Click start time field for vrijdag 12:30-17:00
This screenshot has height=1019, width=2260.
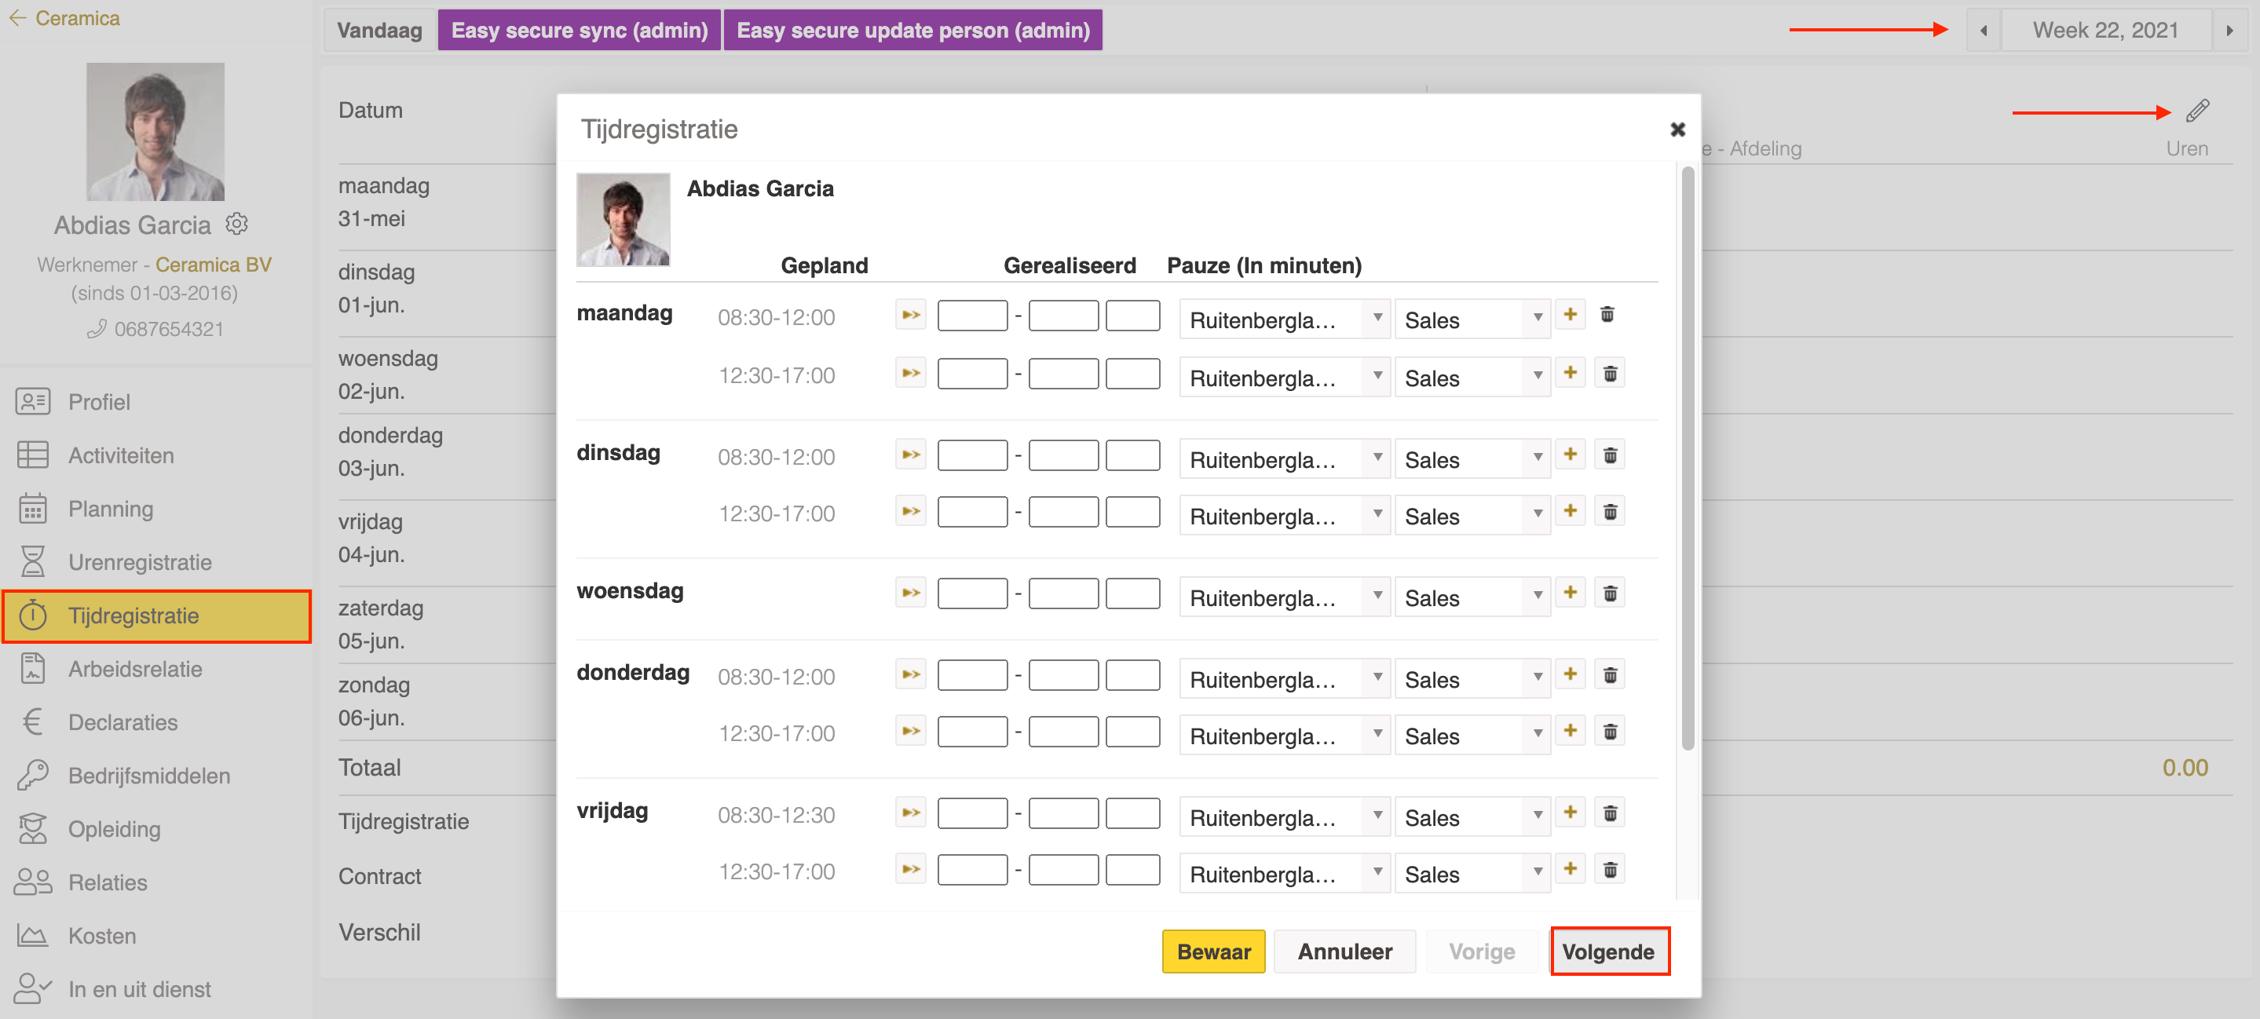pyautogui.click(x=972, y=869)
